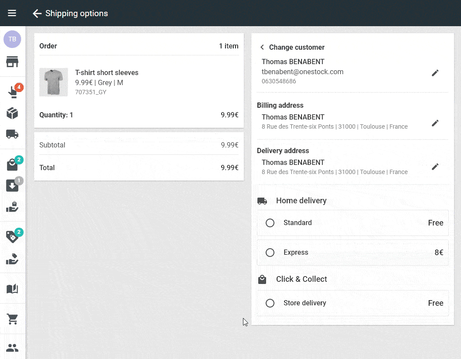
Task: Click the Change customer link
Action: point(297,47)
